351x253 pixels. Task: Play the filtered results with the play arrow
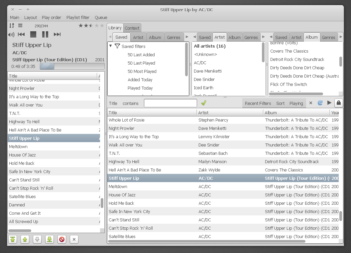coord(329,103)
